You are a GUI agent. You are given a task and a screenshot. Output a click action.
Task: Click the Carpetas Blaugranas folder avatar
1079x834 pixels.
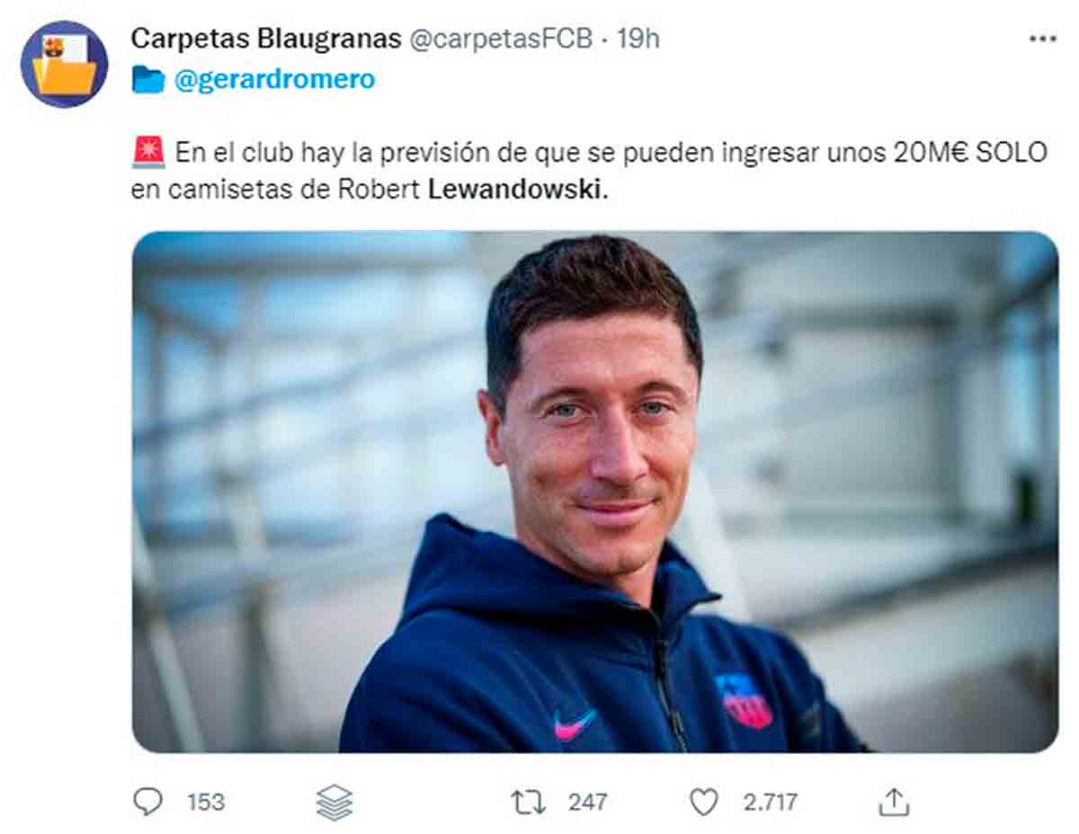point(64,64)
